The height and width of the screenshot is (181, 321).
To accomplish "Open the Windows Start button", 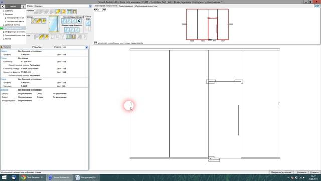I will 4,177.
